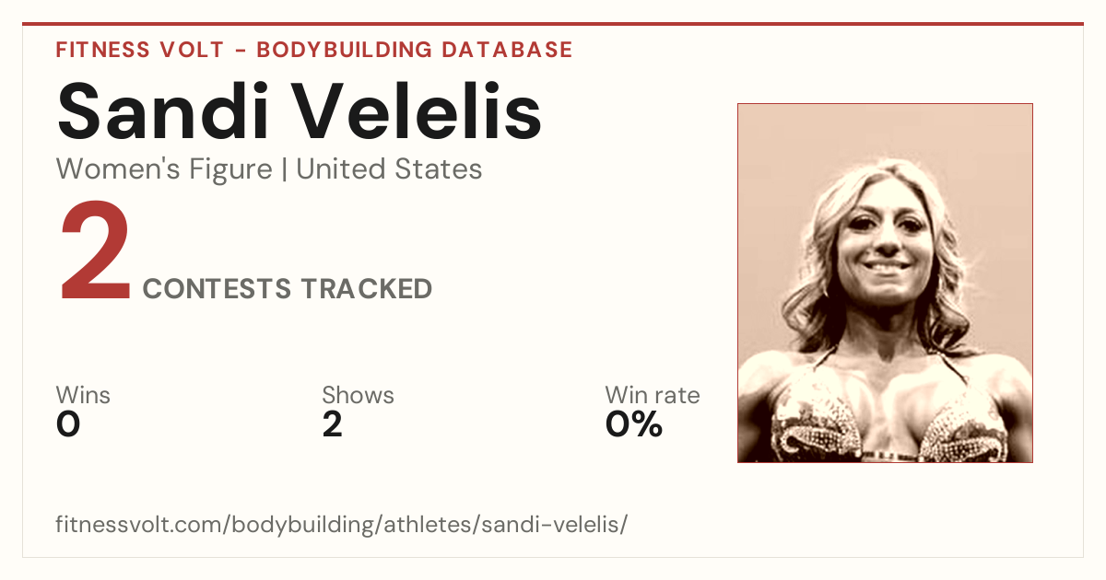The image size is (1106, 580).
Task: Click the United States country label
Action: (389, 169)
